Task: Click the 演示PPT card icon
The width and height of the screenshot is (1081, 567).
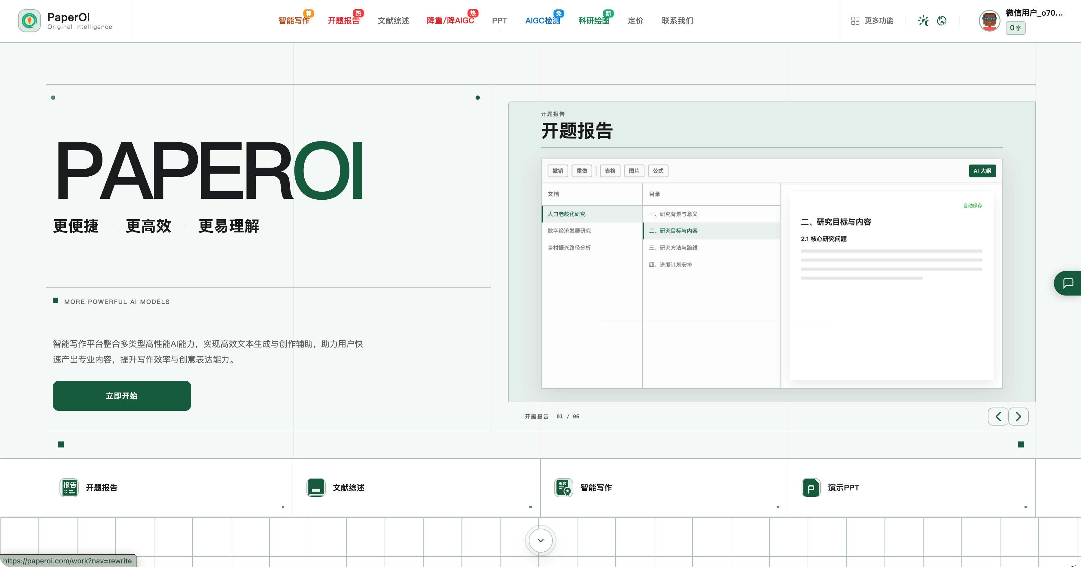Action: pos(811,488)
